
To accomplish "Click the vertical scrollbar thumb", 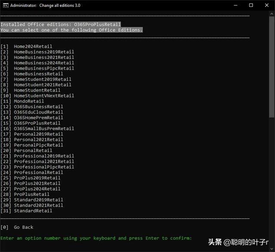I will pyautogui.click(x=272, y=67).
